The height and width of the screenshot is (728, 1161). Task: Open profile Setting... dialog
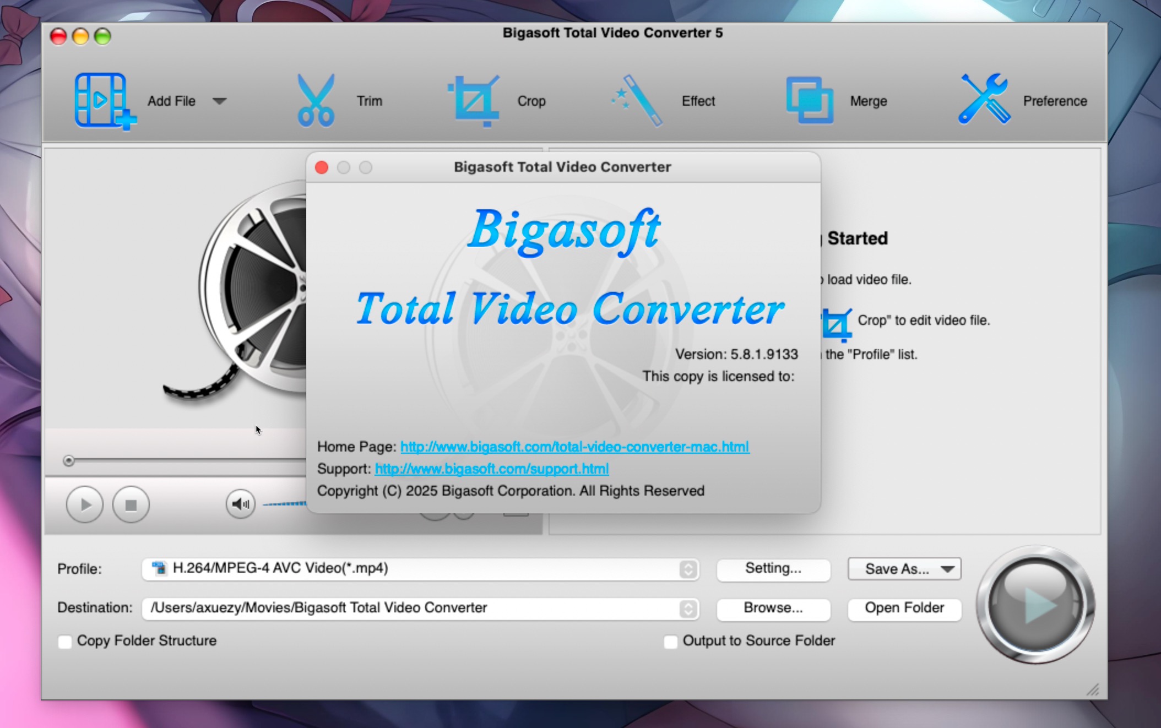773,569
